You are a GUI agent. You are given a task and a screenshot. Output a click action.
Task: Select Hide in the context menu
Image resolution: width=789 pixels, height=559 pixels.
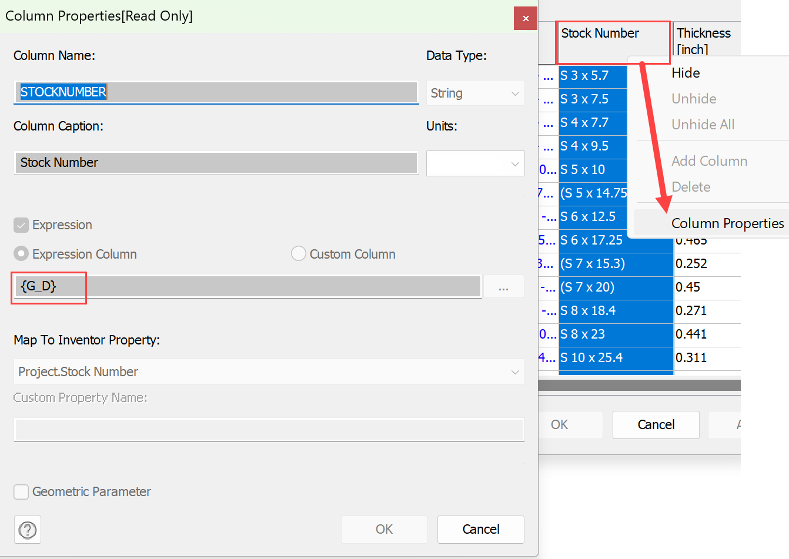coord(685,73)
